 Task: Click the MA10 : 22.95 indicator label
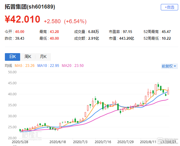click(48, 66)
